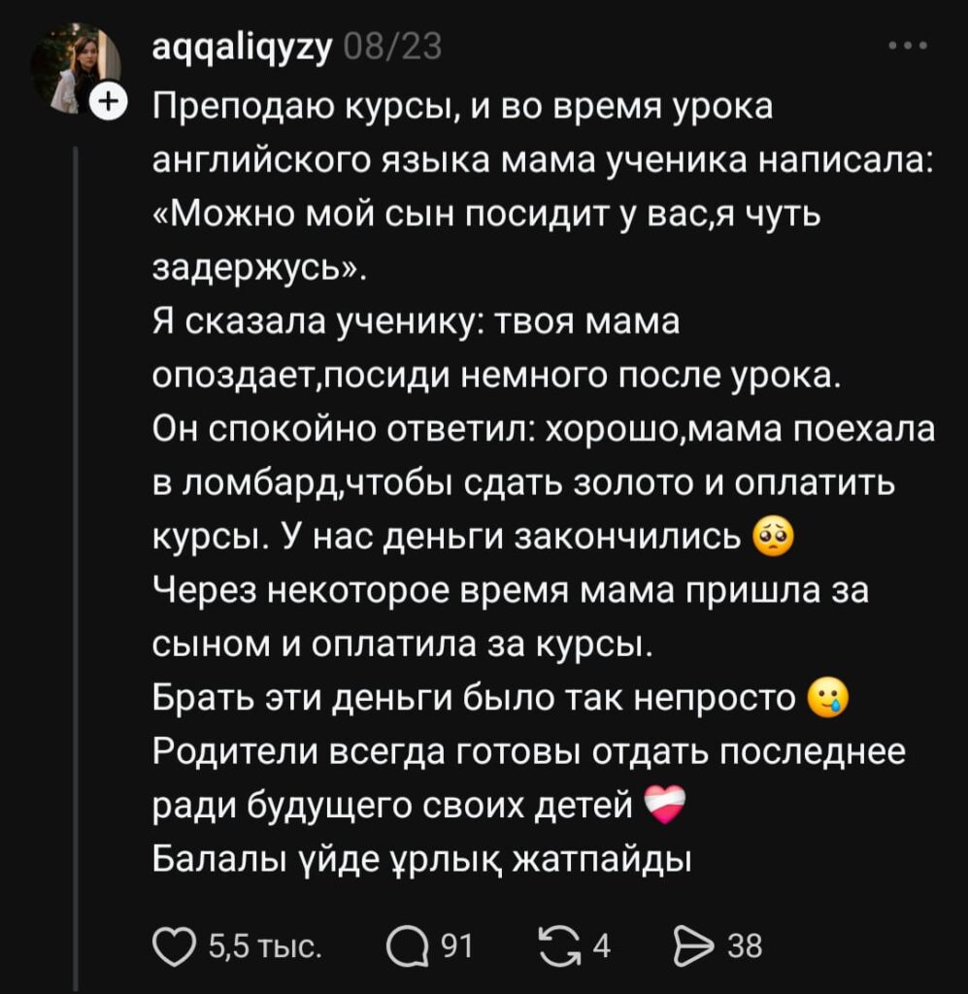Click the crying face emoji

(x=828, y=696)
